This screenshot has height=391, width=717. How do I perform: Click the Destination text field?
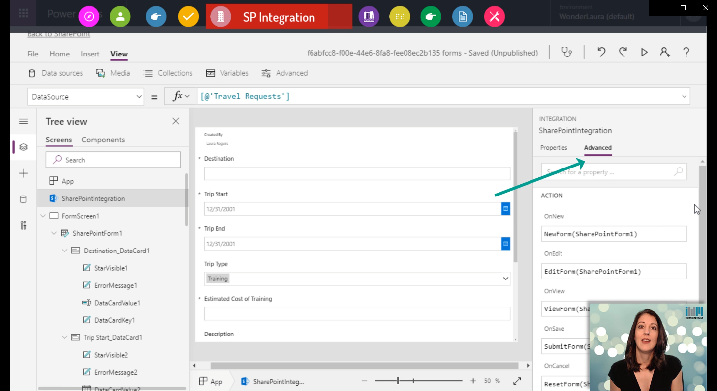357,173
